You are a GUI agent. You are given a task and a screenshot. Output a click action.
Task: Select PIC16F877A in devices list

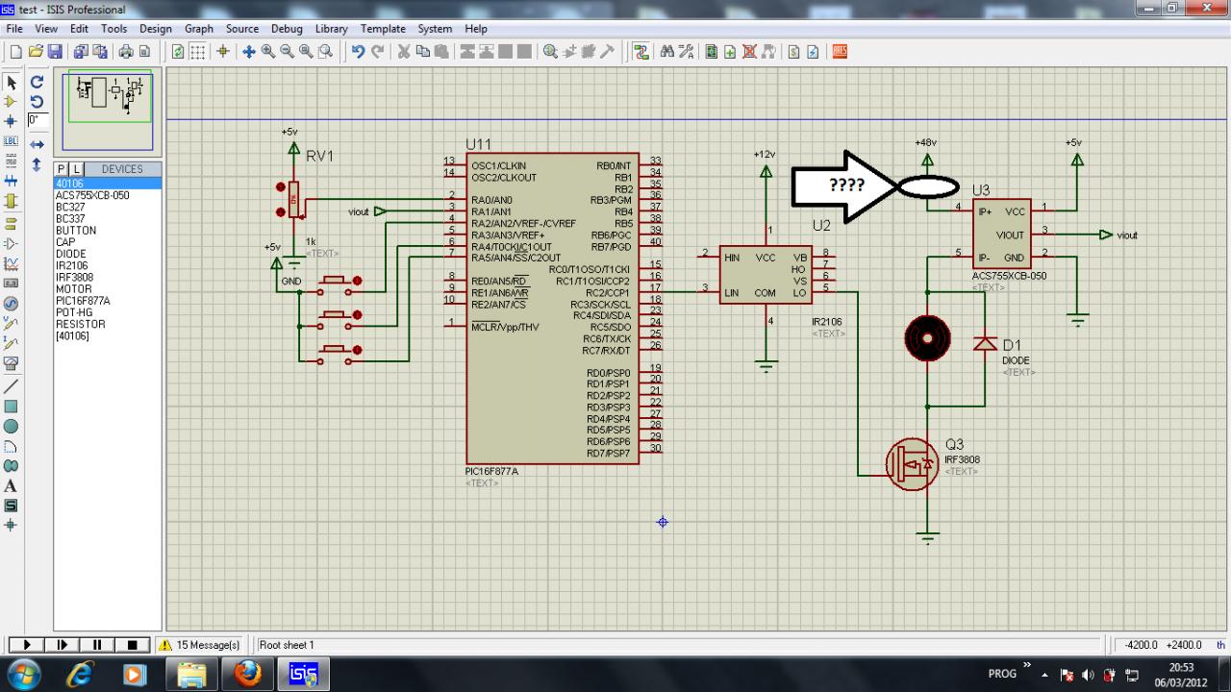(x=83, y=301)
